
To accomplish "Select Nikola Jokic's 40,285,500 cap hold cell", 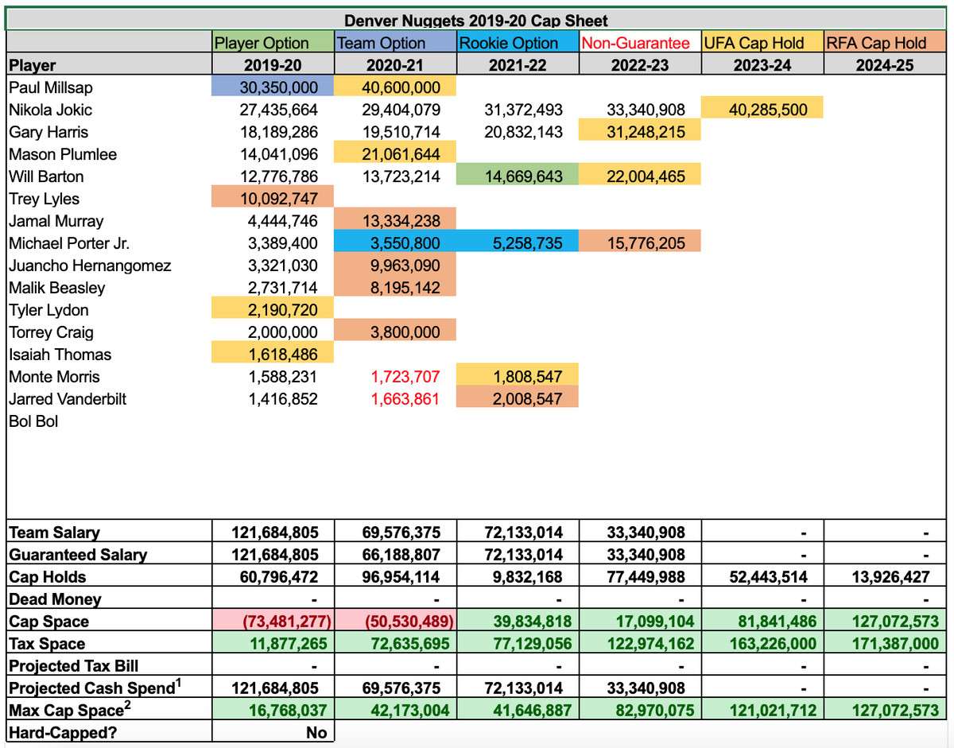I will [x=762, y=109].
